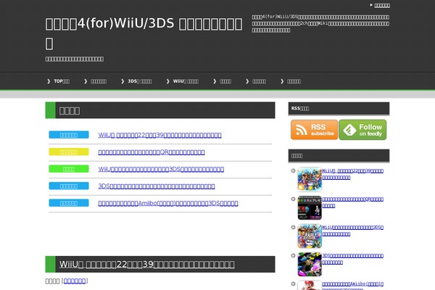
Task: Click the green category label beside the WiiU 3DS link
Action: (69, 169)
